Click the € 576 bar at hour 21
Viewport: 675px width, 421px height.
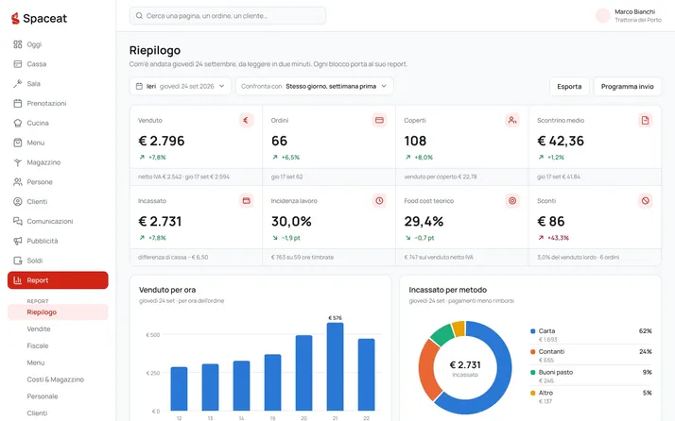tap(335, 366)
